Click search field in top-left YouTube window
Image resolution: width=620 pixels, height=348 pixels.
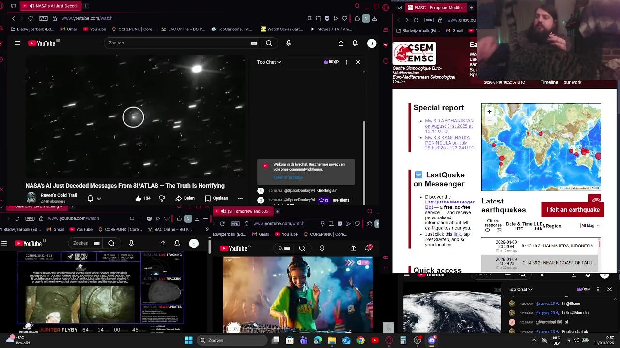click(x=178, y=43)
